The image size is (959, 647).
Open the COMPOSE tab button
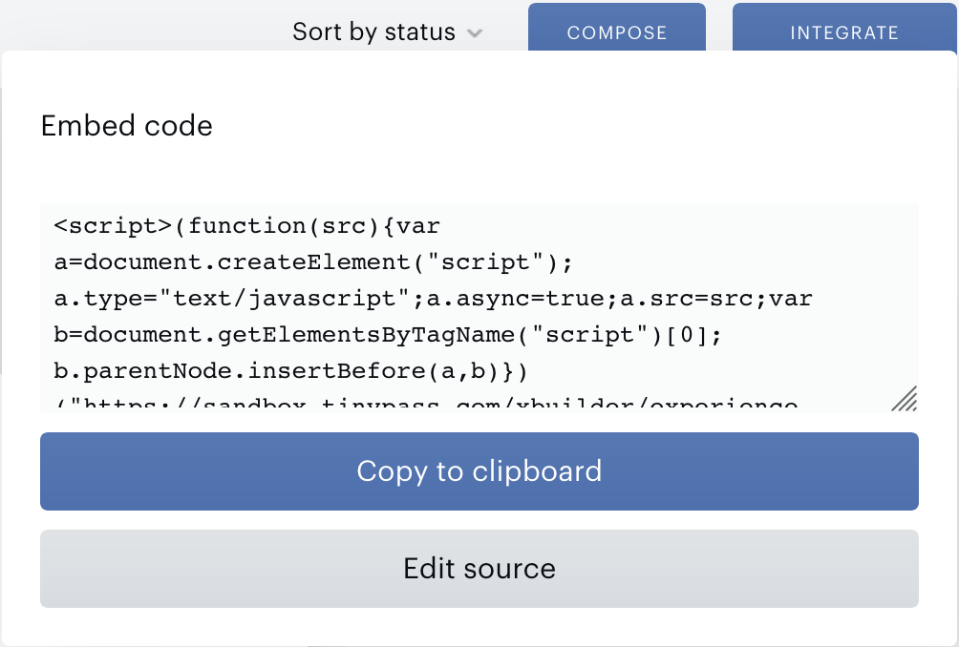pyautogui.click(x=616, y=29)
